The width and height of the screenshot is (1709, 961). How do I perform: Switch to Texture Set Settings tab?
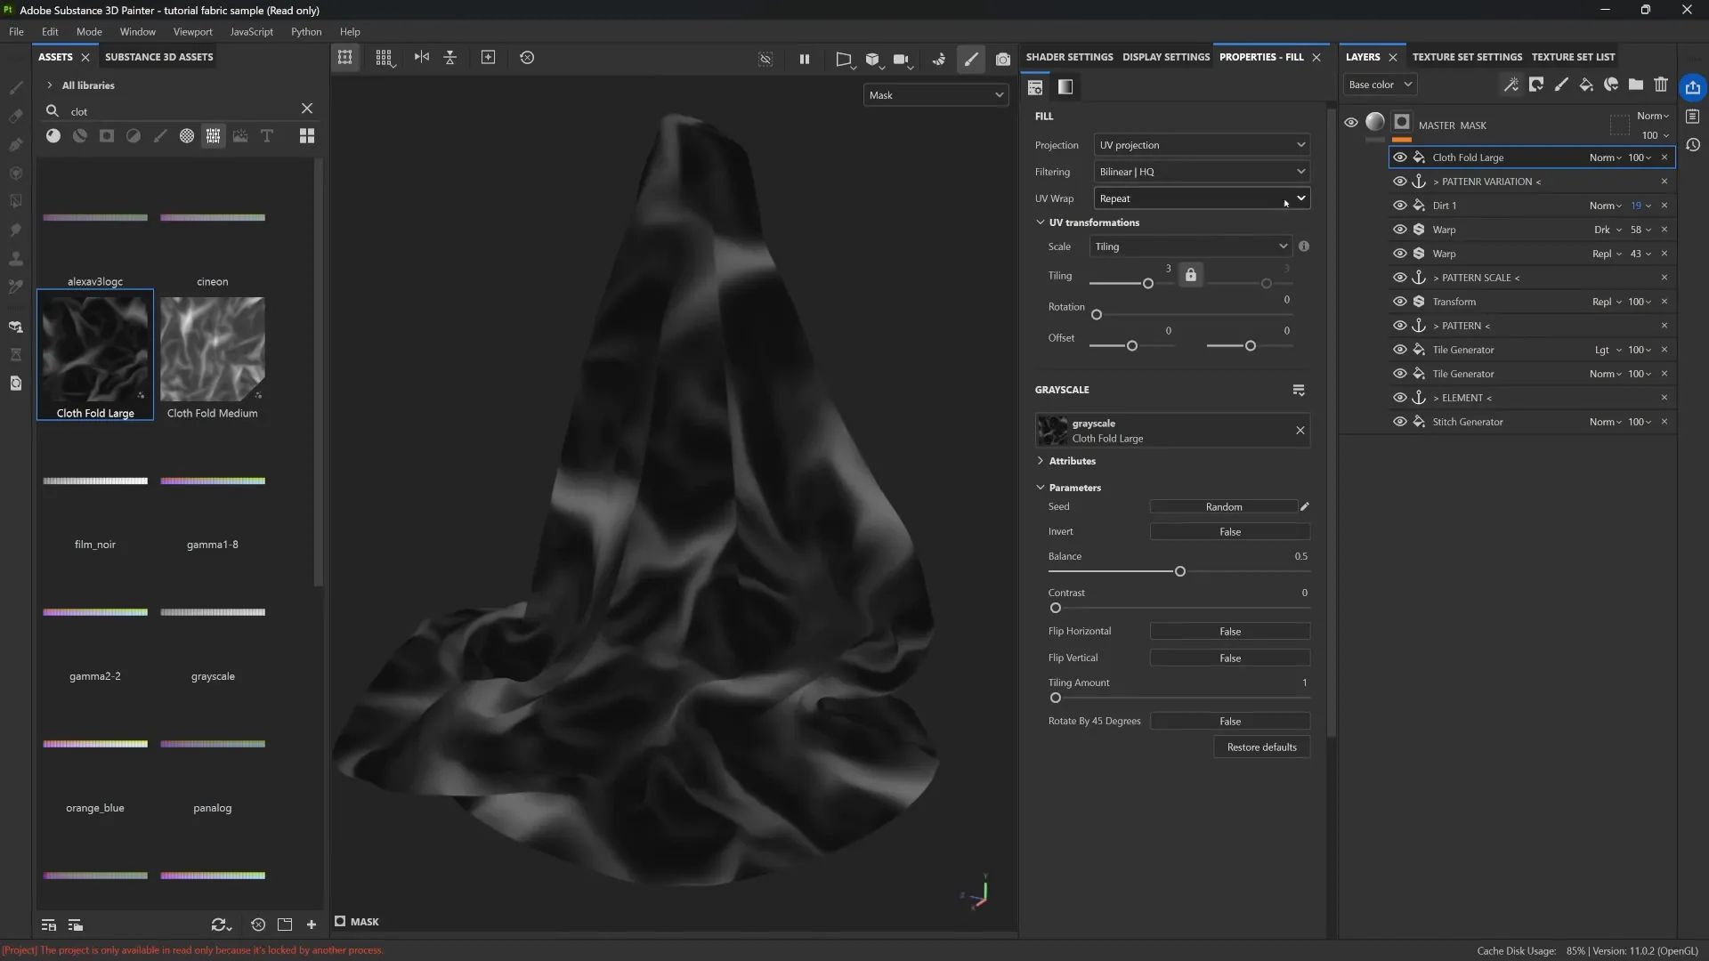coord(1467,57)
